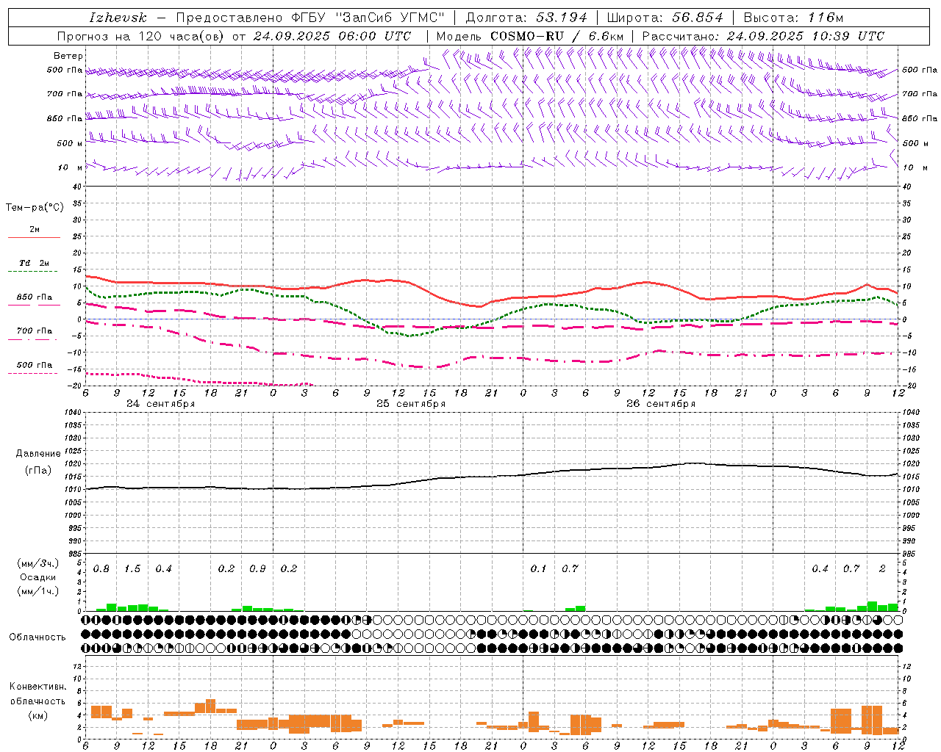Click the 'Модель COSMO-RU / 6.6км' label
Screen dimensions: 941x752
(529, 36)
